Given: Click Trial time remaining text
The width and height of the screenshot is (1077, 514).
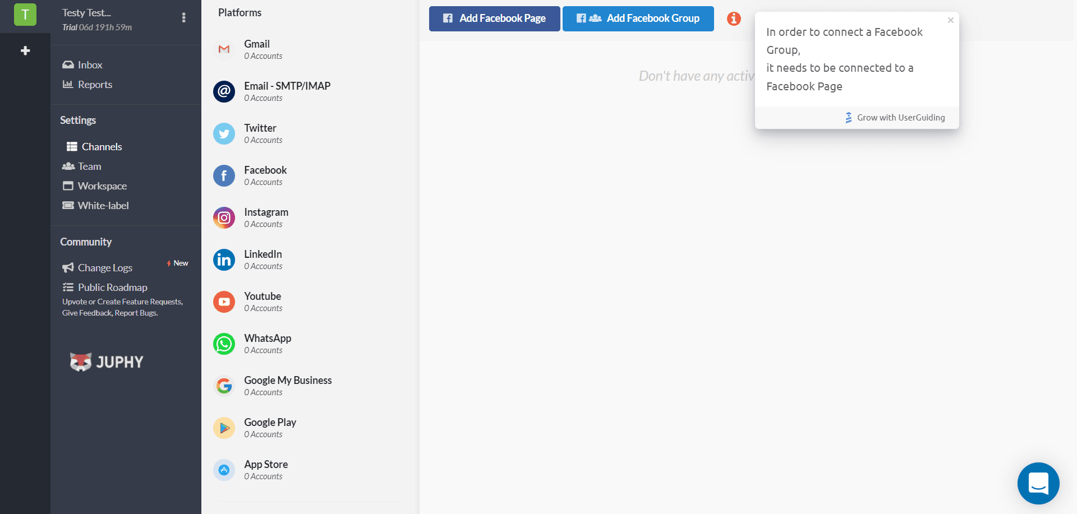Looking at the screenshot, I should tap(97, 27).
